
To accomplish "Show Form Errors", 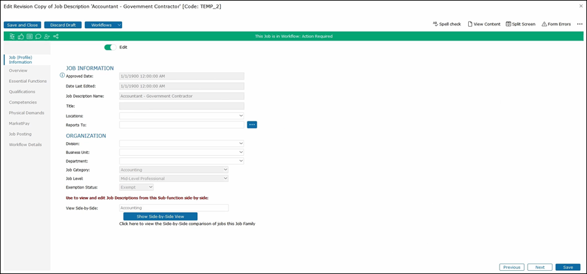I will tap(556, 24).
